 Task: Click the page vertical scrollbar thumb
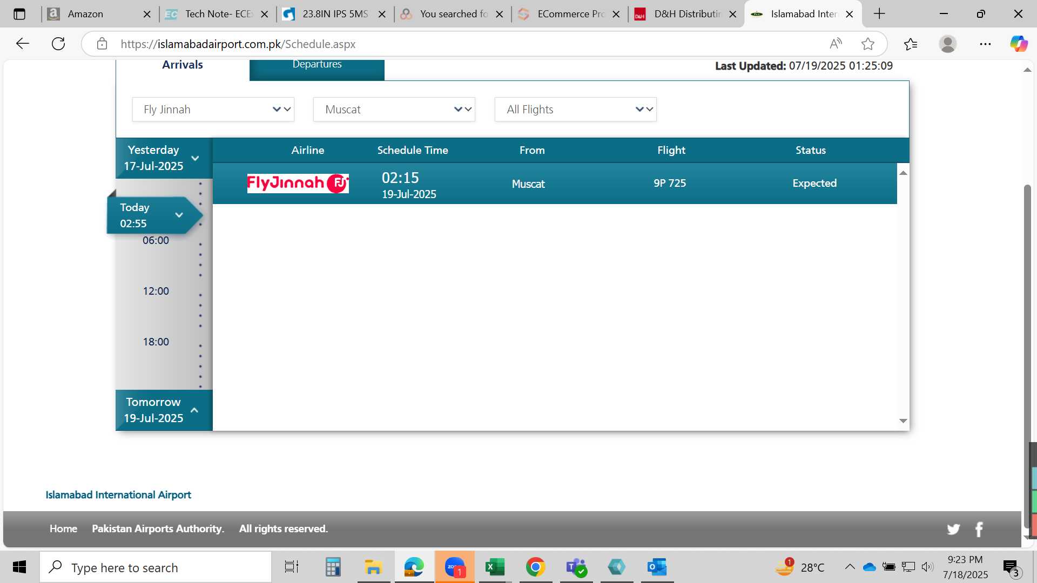[x=1027, y=356]
